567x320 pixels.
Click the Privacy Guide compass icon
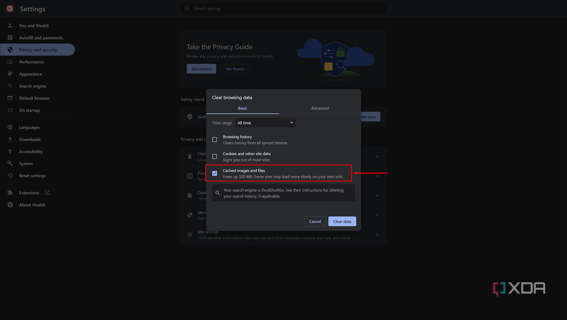click(x=190, y=176)
